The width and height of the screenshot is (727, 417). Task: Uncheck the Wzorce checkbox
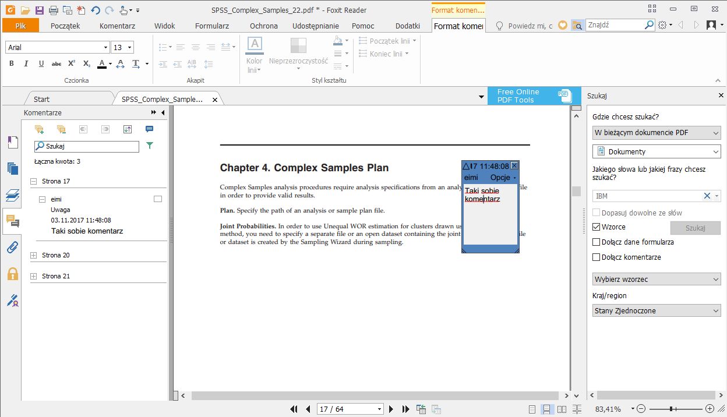(x=596, y=227)
